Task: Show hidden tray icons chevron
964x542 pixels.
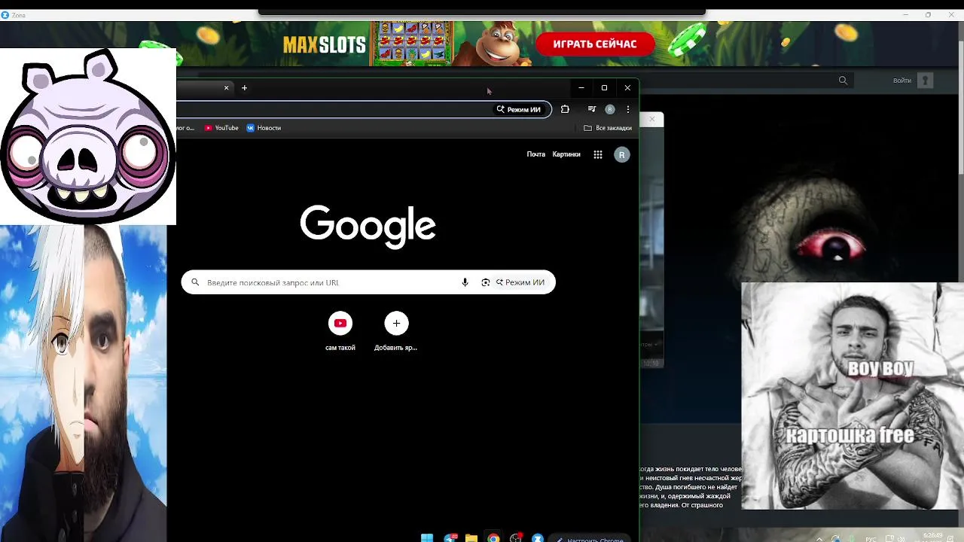Action: (x=819, y=538)
